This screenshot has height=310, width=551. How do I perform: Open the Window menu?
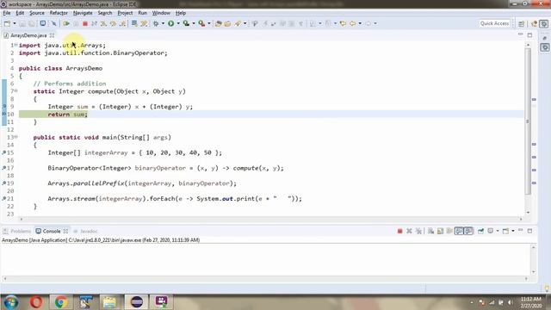161,13
